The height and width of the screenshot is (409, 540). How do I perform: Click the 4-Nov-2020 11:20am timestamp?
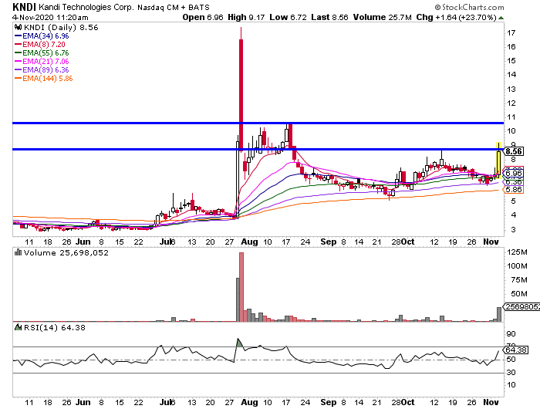click(x=50, y=17)
